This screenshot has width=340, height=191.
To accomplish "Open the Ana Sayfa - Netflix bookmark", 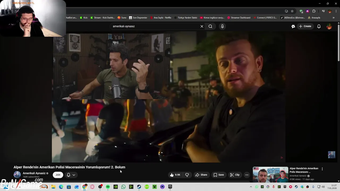I will click(x=161, y=18).
